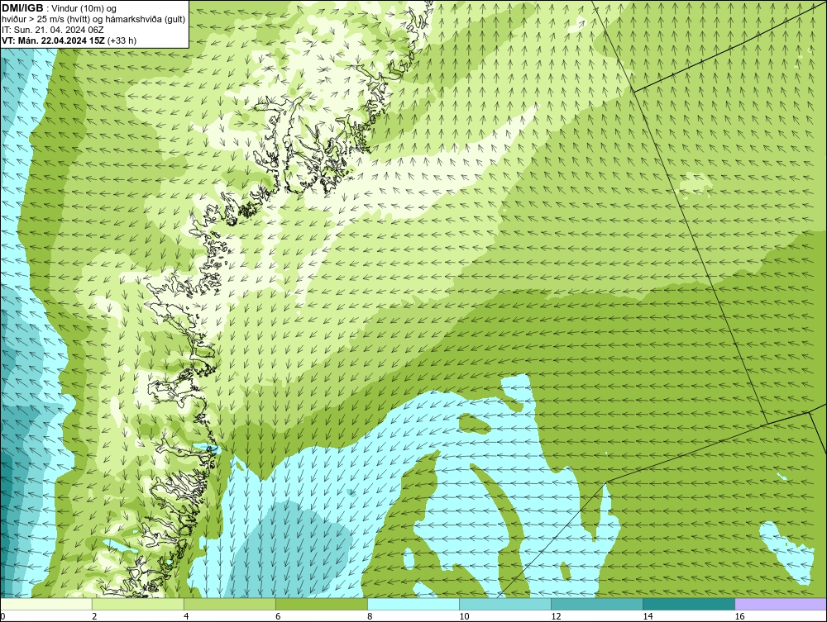
Task: Click the legend value label 4
Action: [x=186, y=616]
